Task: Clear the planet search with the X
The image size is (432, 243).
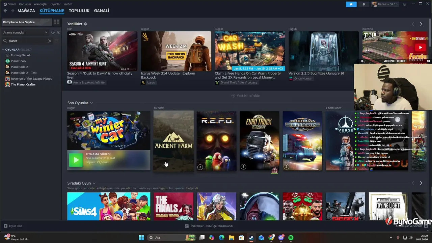Action: click(50, 41)
